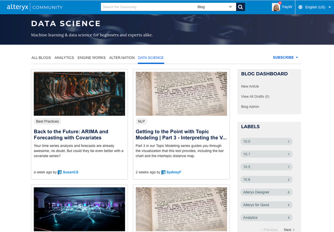Click SydneyF's Alteryx badge icon
Viewport: 334px width, 232px height.
click(163, 172)
